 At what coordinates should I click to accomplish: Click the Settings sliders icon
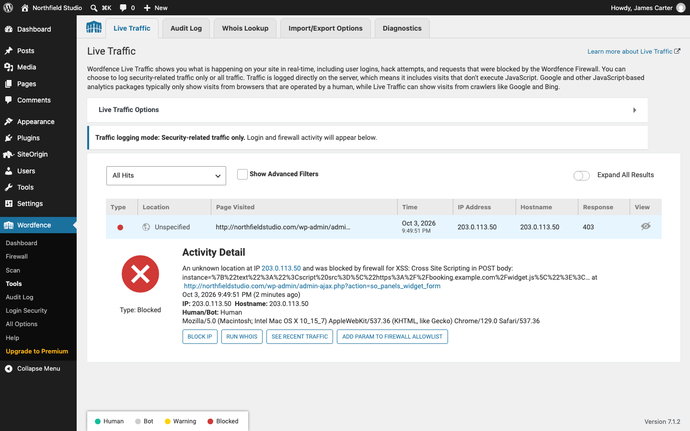(9, 204)
